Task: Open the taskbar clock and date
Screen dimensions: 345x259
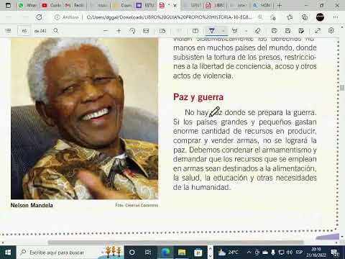Action: pos(316,253)
